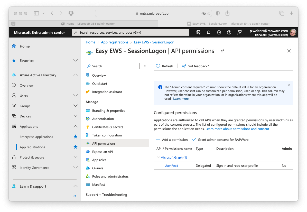Expand the Groups section chevron
This screenshot has width=307, height=212.
(75, 106)
